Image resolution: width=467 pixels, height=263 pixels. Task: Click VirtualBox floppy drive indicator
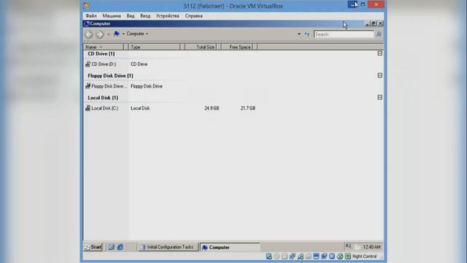click(x=285, y=256)
